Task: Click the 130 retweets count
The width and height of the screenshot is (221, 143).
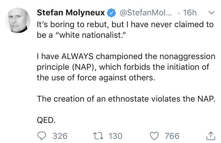Action: 116,136
